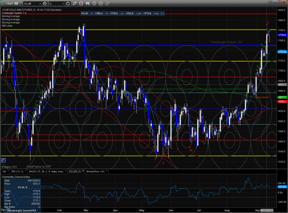Click the symbol settings gear icon
Viewport: 288px width, 213px height.
click(x=45, y=4)
